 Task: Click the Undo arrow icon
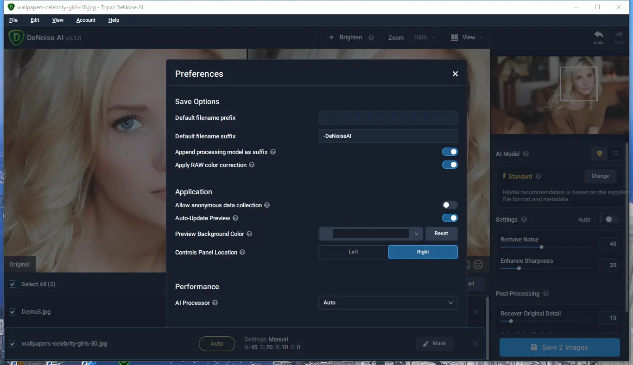(x=599, y=35)
